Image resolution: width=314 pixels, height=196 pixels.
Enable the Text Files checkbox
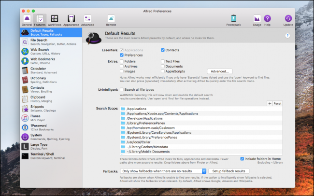click(x=163, y=61)
